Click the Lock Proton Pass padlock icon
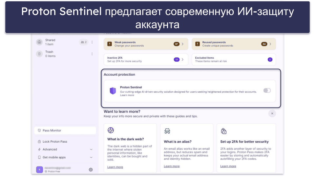315x177 pixels. (39, 142)
